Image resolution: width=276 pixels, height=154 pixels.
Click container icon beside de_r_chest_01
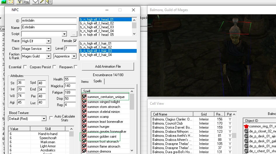pos(246,151)
